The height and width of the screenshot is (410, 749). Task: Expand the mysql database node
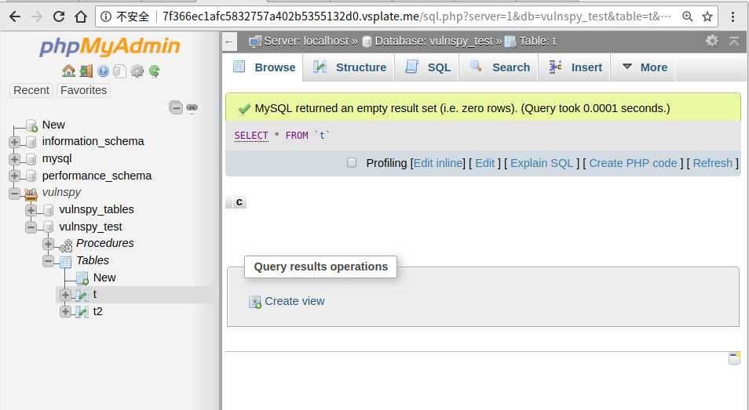tap(14, 159)
